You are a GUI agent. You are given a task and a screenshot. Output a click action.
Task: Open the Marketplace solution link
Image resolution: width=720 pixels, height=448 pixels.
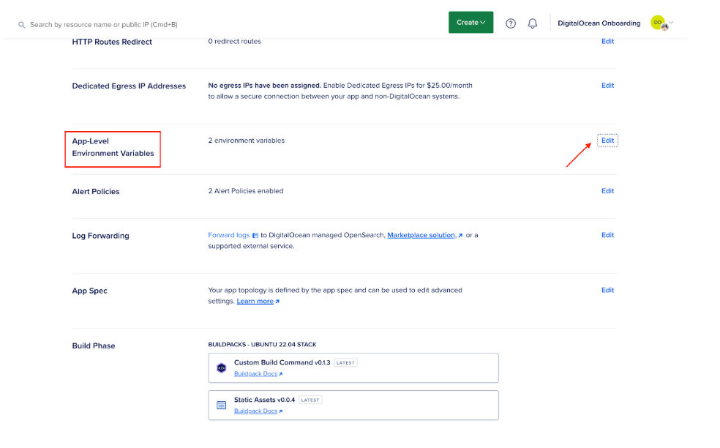421,235
